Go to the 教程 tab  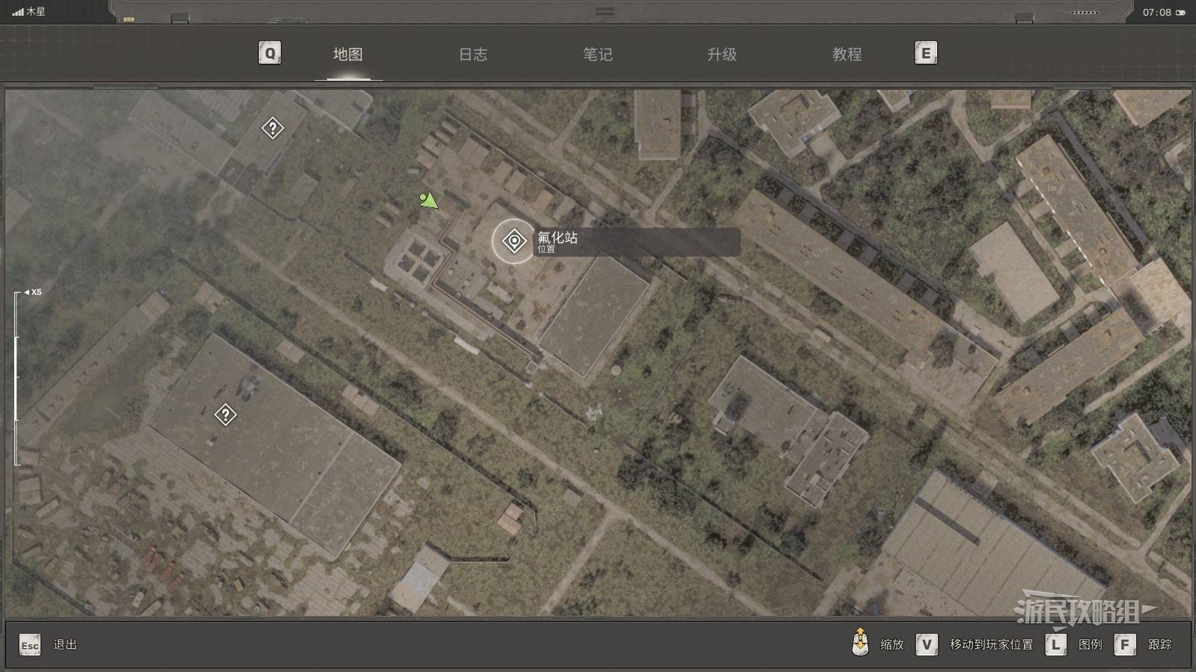847,54
